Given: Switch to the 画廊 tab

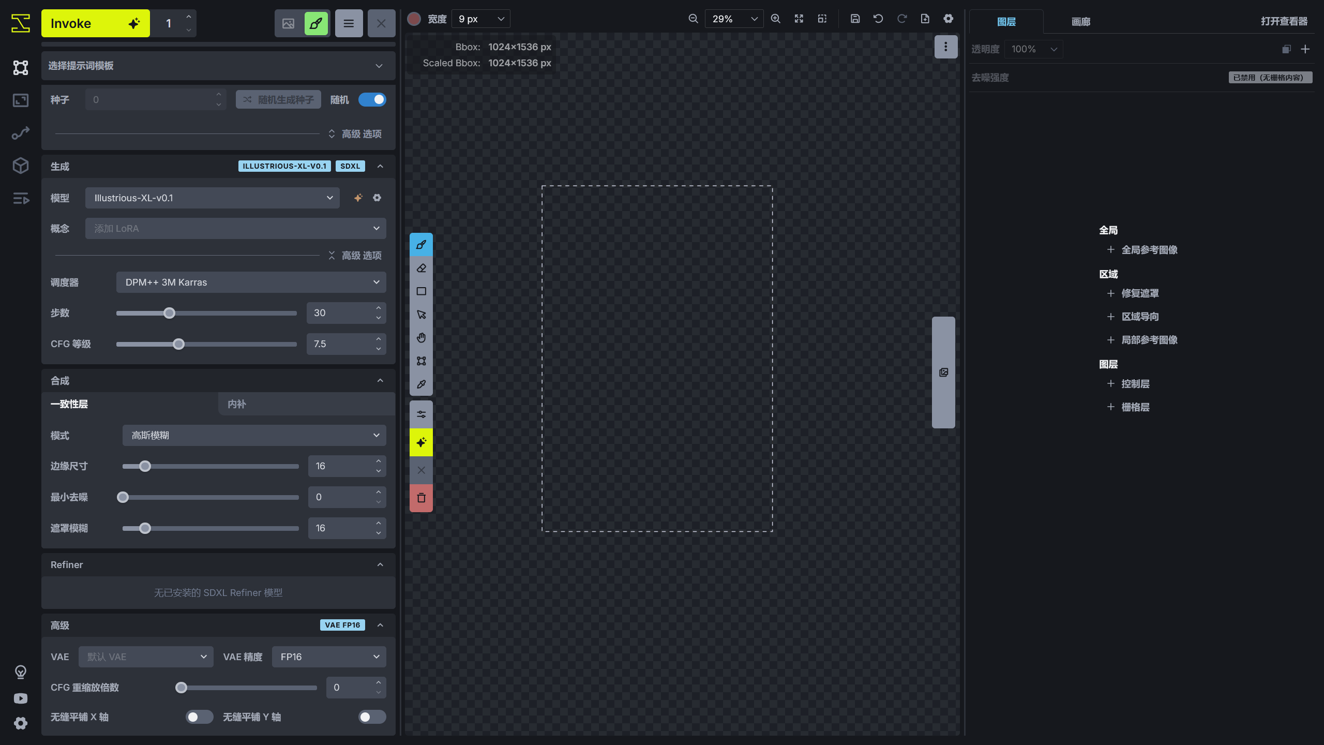Looking at the screenshot, I should click(x=1080, y=22).
